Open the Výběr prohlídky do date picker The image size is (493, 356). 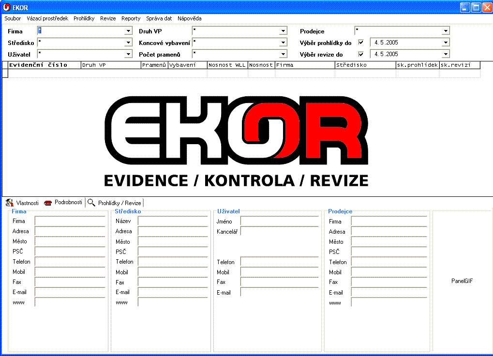coord(446,43)
